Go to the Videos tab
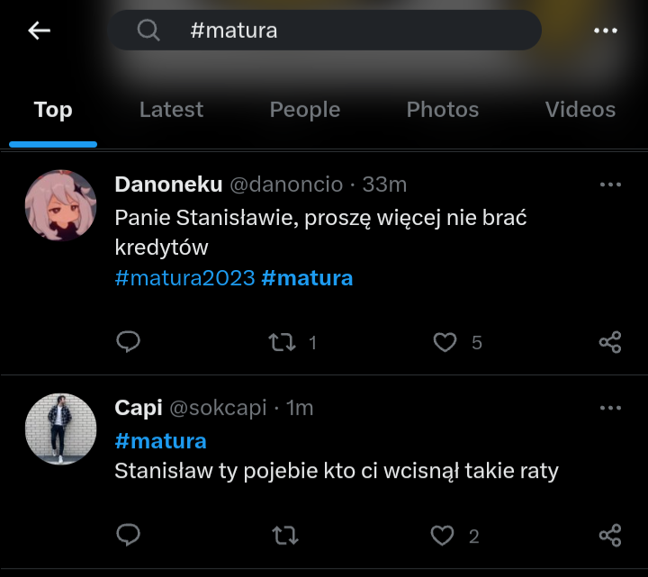 pyautogui.click(x=580, y=110)
